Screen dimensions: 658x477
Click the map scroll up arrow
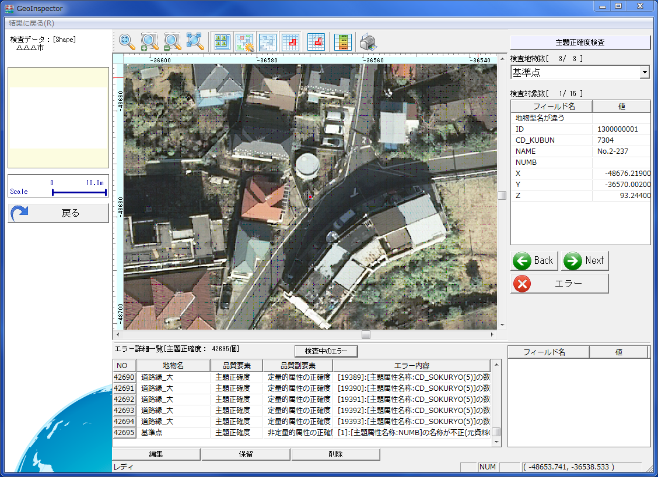click(502, 59)
